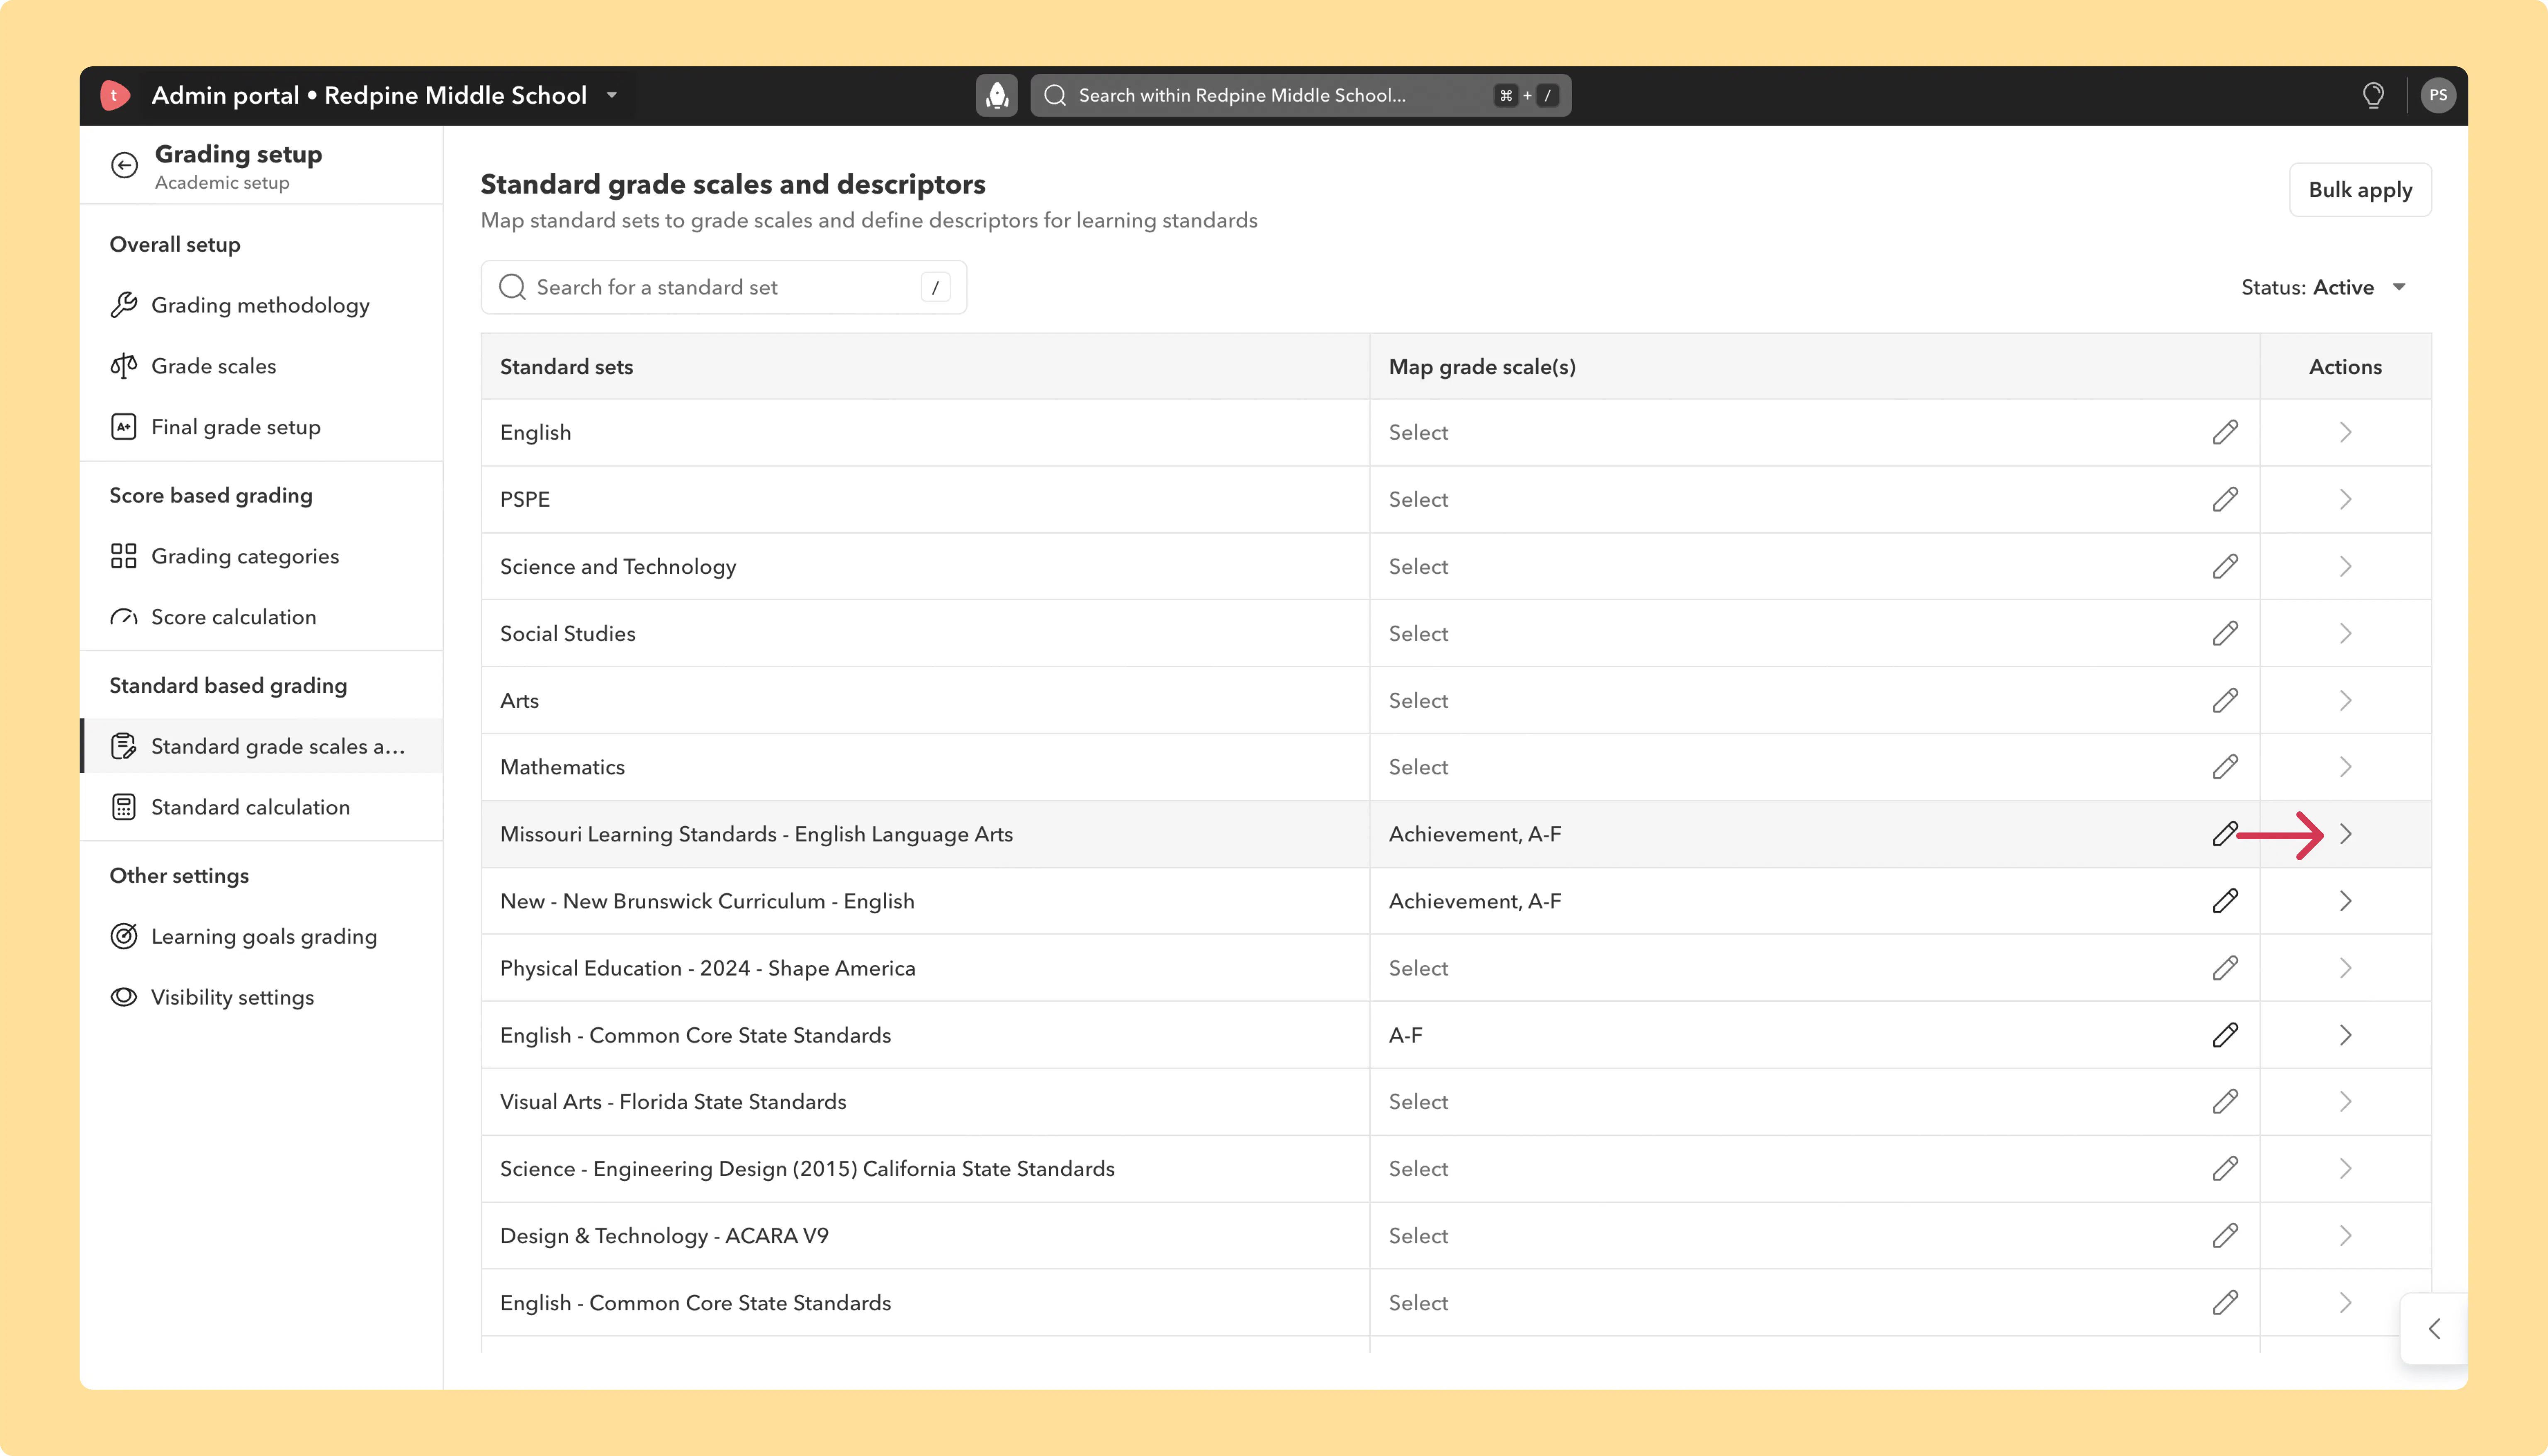Open descriptors for Mathematics standard set
This screenshot has width=2548, height=1456.
click(x=2345, y=767)
